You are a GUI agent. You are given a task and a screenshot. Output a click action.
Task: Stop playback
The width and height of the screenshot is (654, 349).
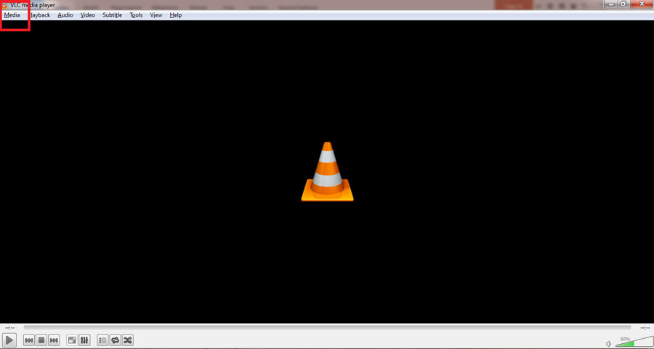(41, 340)
